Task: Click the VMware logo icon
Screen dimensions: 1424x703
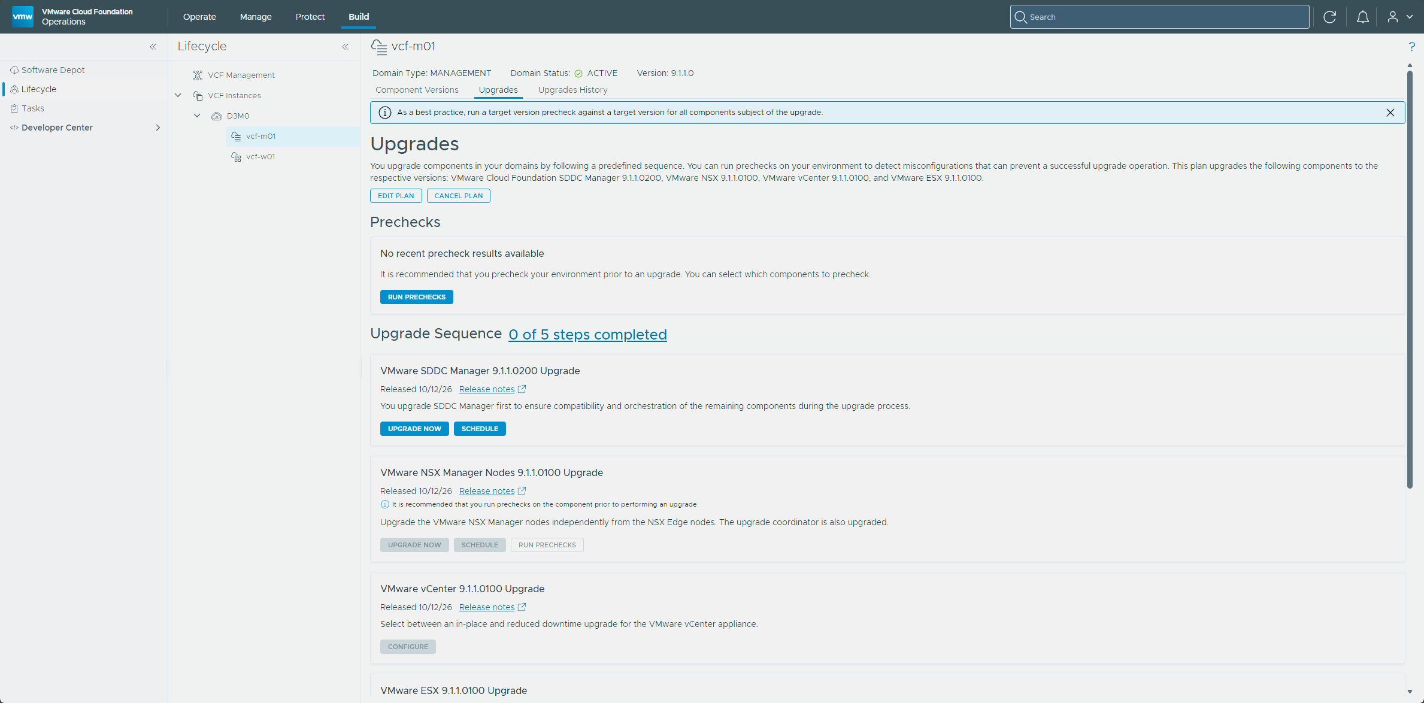Action: [23, 17]
